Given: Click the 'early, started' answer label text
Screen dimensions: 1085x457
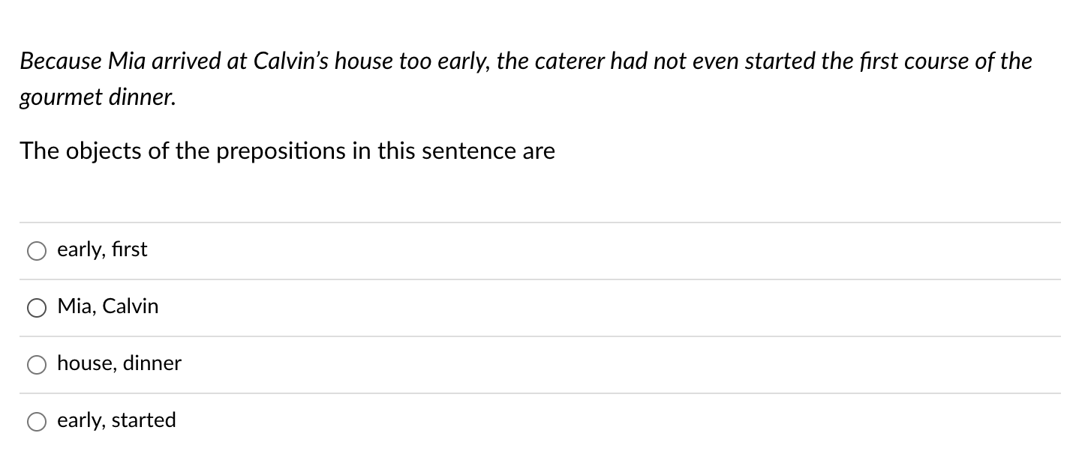Looking at the screenshot, I should [x=116, y=420].
